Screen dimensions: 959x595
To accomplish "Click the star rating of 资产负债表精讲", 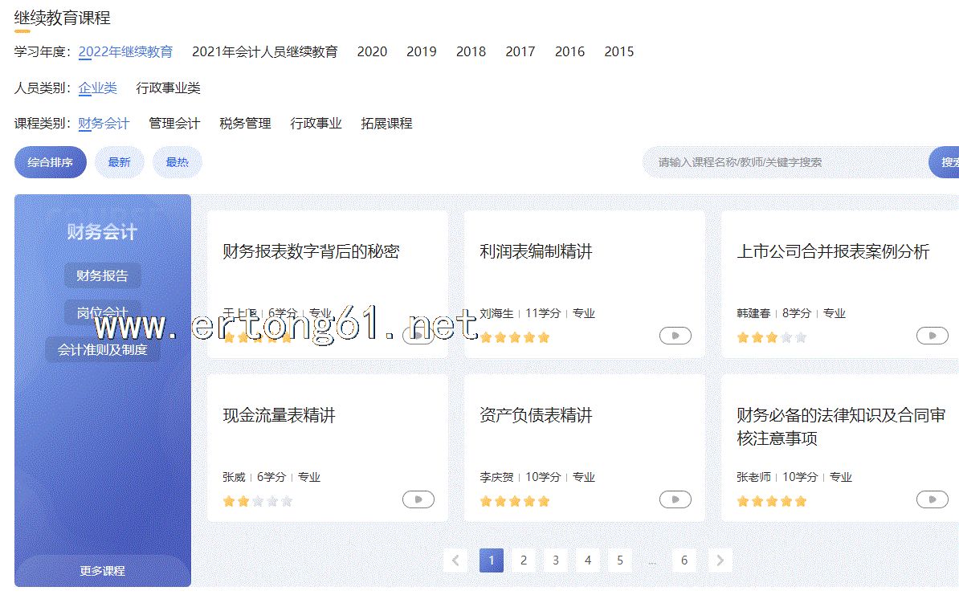I will coord(514,501).
